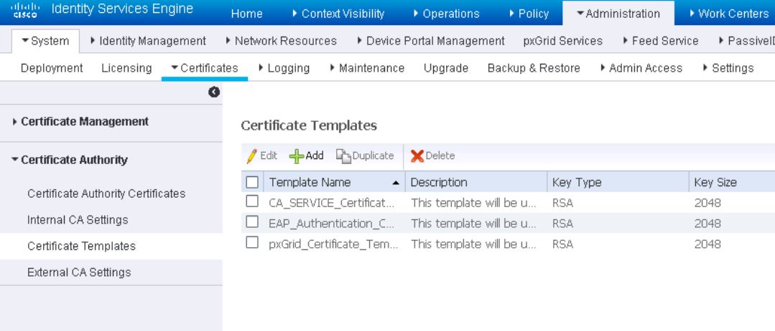
Task: Click description of pxGrid_Certificate row
Action: [x=473, y=245]
